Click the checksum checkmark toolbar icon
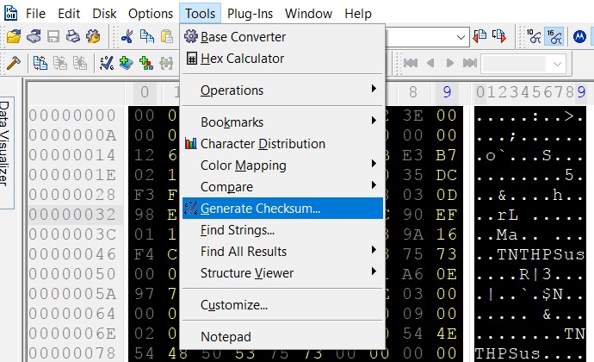 [x=106, y=63]
